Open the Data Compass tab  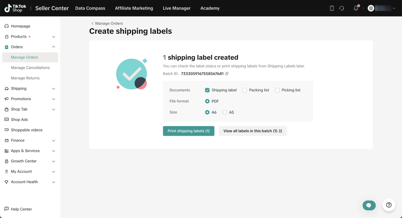point(90,8)
